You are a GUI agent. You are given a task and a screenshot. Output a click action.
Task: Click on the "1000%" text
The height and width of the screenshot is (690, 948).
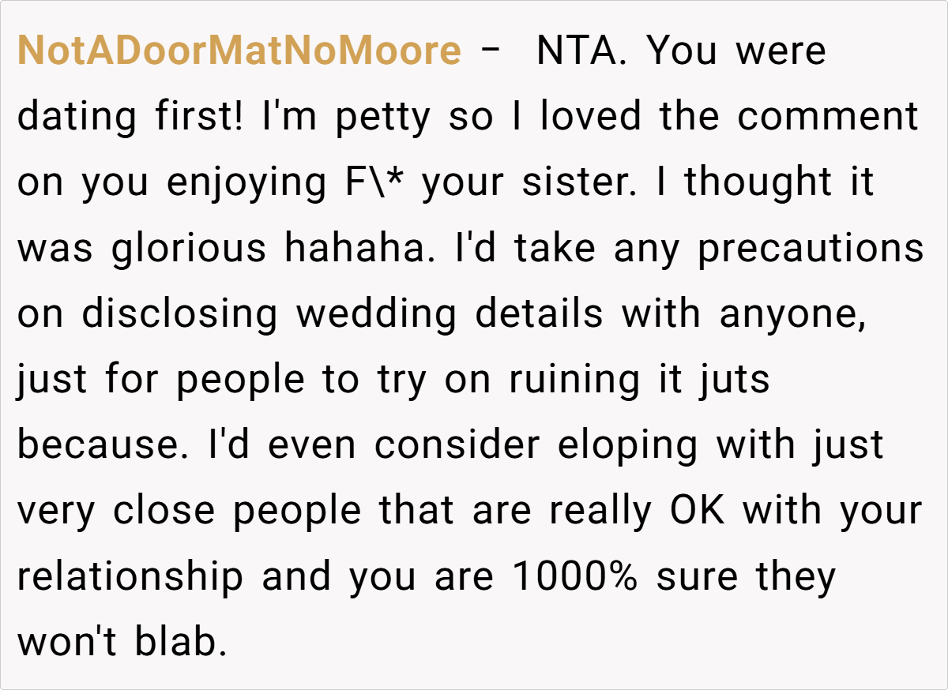coord(575,576)
